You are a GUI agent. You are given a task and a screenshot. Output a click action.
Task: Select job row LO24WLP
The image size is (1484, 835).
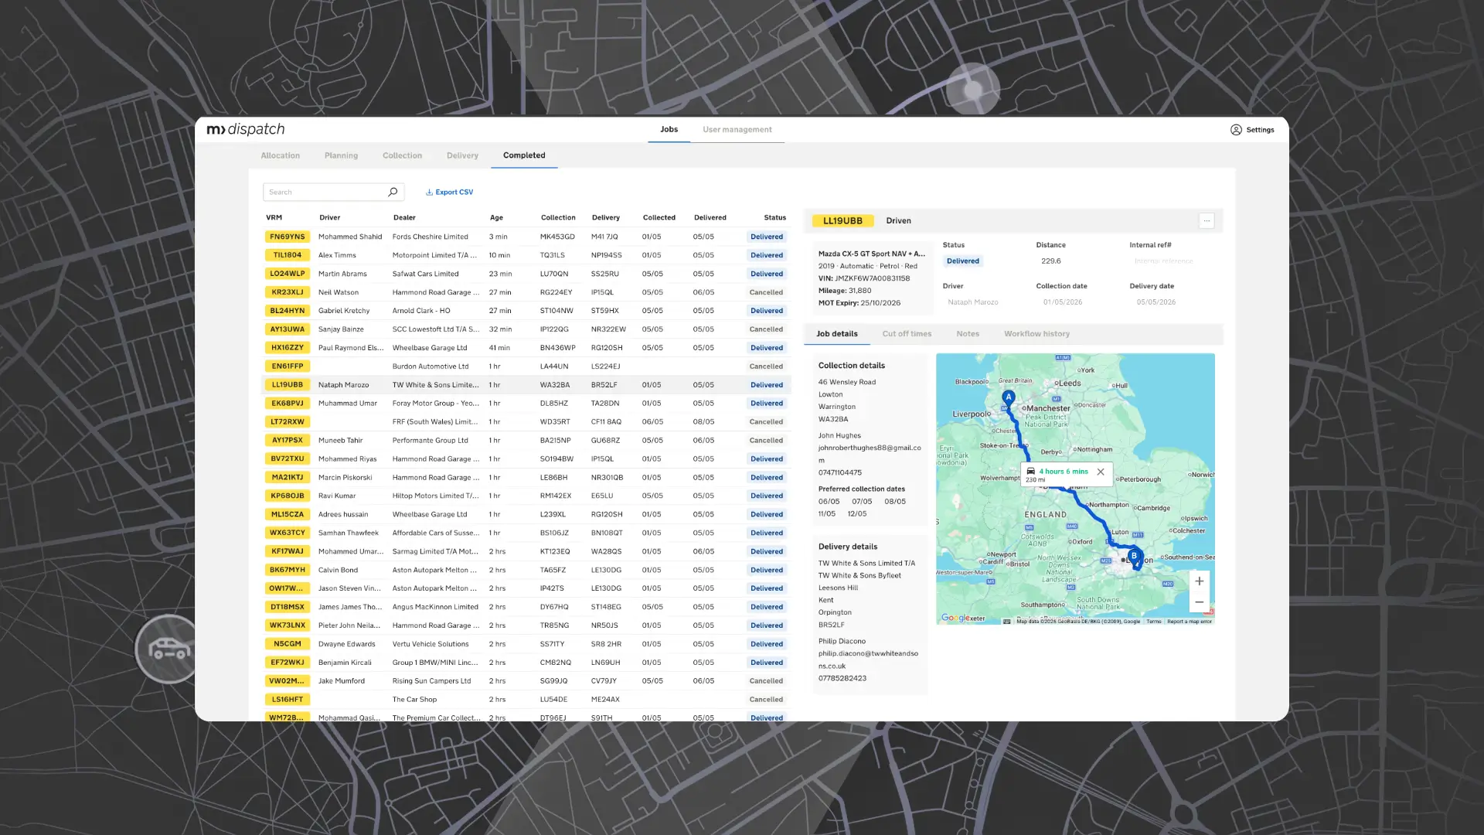(x=526, y=274)
